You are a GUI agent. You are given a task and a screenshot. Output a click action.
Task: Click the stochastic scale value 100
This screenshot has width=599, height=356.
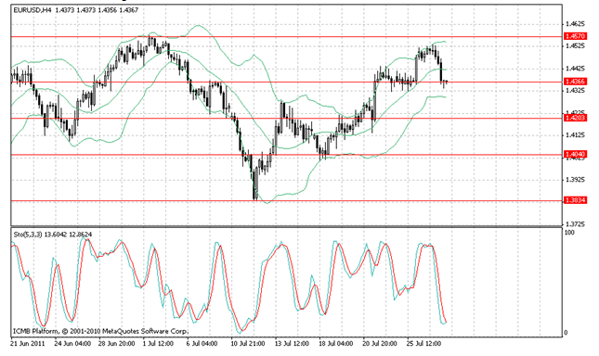tap(569, 233)
